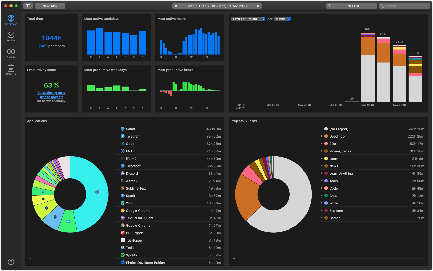Click 'Try assigning more time to projects' link

tap(52, 95)
